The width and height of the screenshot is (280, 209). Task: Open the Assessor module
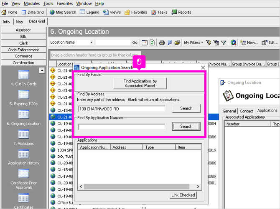(x=23, y=30)
